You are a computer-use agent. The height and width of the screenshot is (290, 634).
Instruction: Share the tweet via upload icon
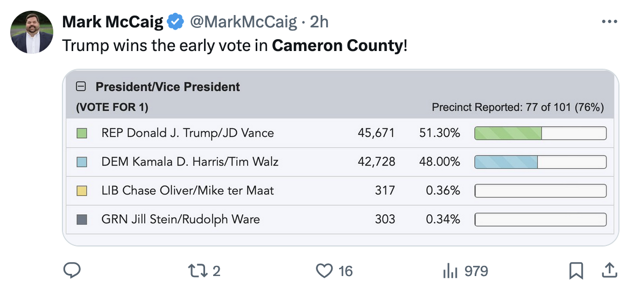[609, 270]
